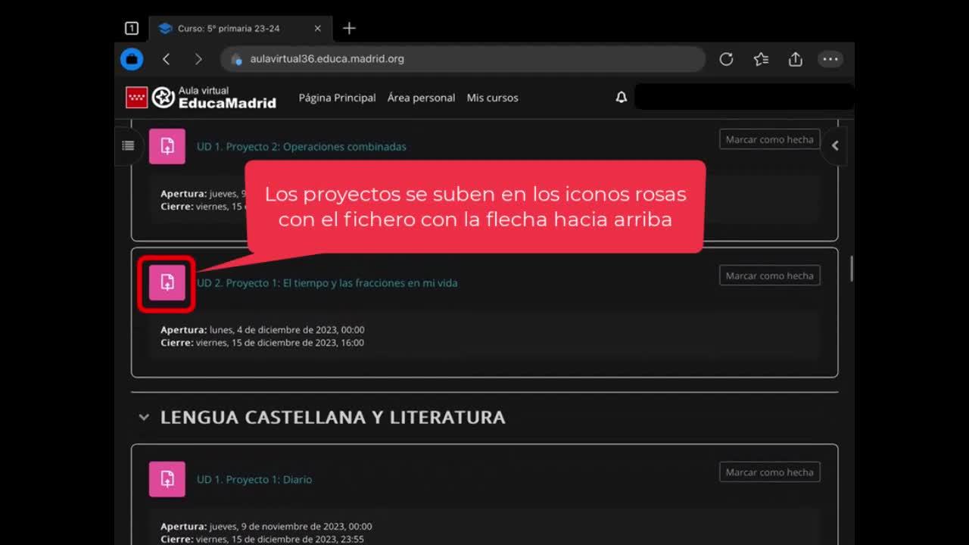Collapse the Lengua Castellana y Literatura section
This screenshot has height=545, width=969.
[144, 417]
